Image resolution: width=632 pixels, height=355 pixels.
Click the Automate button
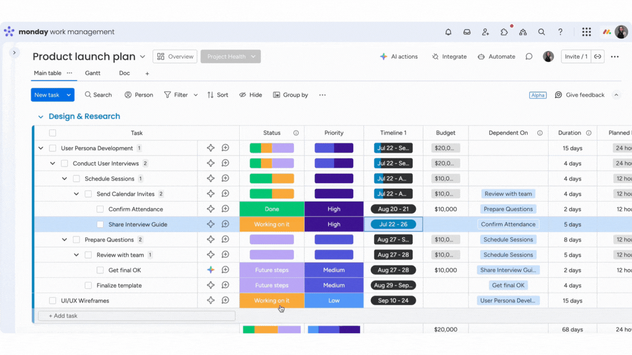click(x=496, y=56)
